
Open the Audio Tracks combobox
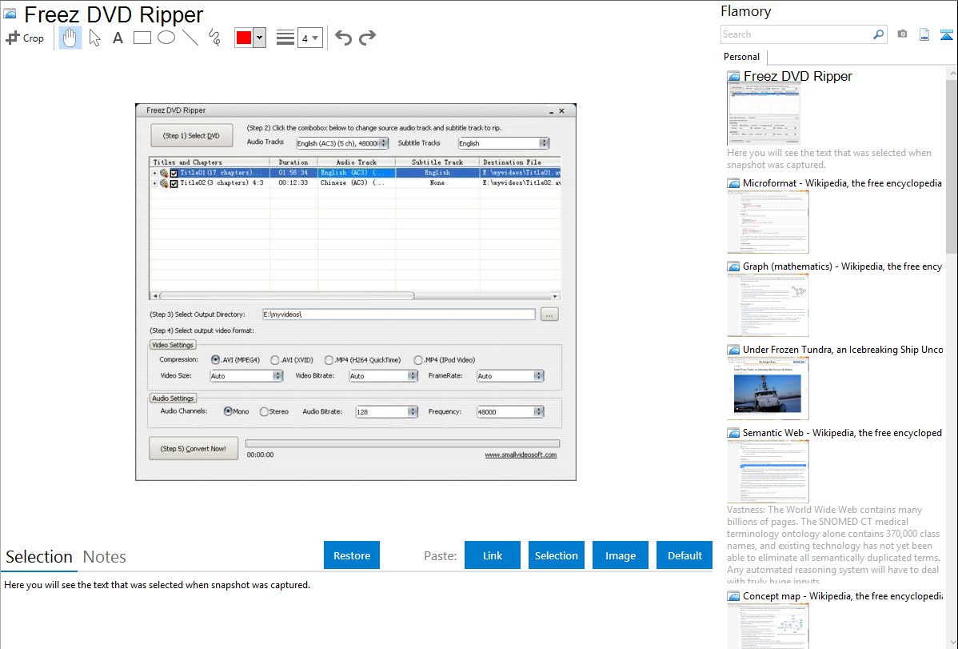[x=342, y=143]
